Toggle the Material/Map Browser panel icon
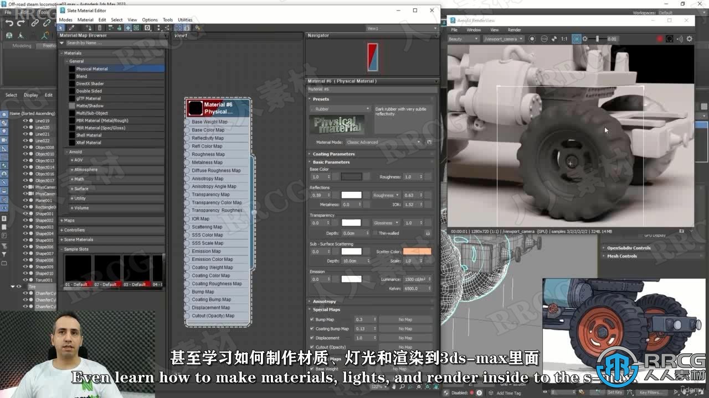 [177, 28]
